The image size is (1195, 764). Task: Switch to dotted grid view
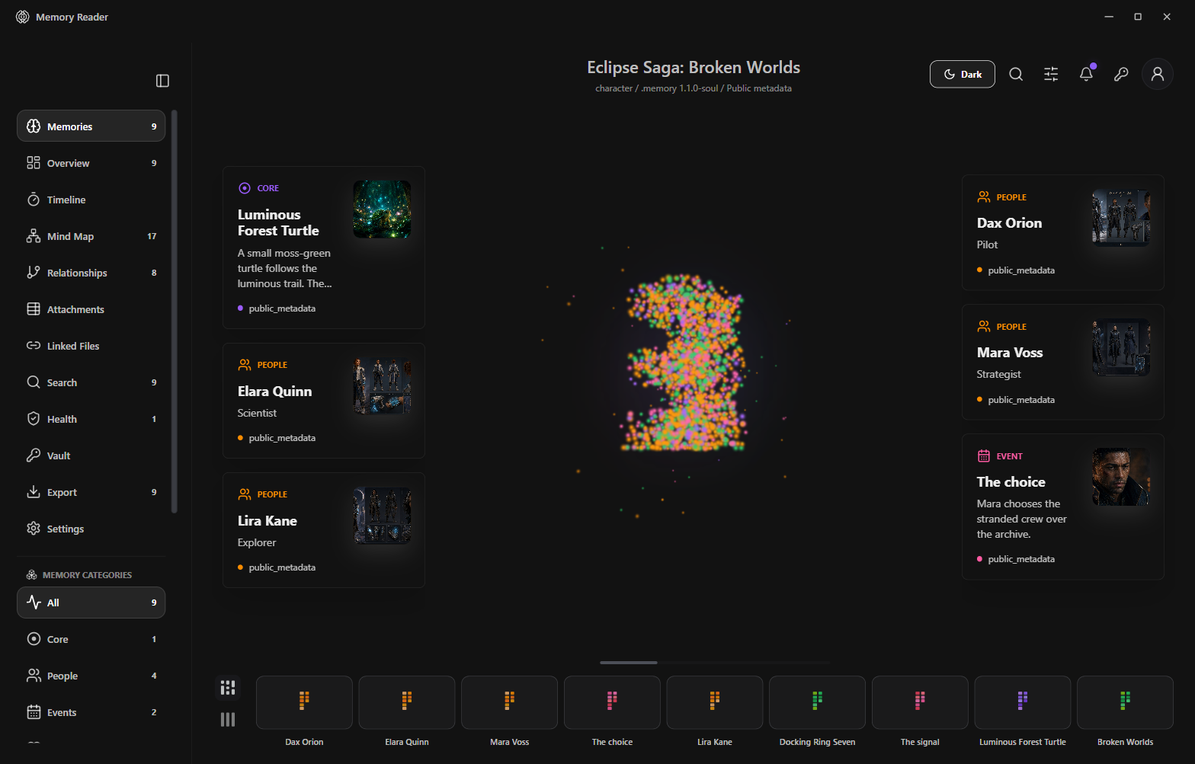[x=228, y=688]
